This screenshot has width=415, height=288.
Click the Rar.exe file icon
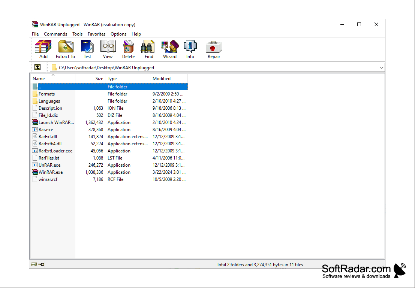click(35, 129)
